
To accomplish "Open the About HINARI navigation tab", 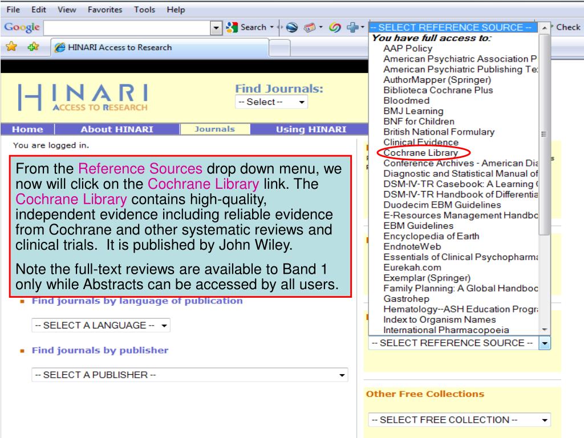I will click(x=117, y=129).
